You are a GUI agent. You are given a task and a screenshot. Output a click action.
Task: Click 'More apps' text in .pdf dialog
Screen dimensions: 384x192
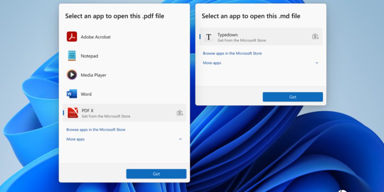pos(76,139)
